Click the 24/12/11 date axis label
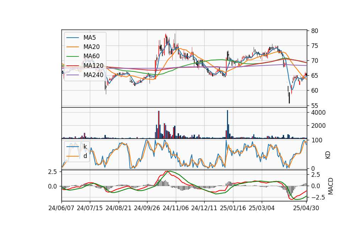The height and width of the screenshot is (245, 341). tap(204, 208)
